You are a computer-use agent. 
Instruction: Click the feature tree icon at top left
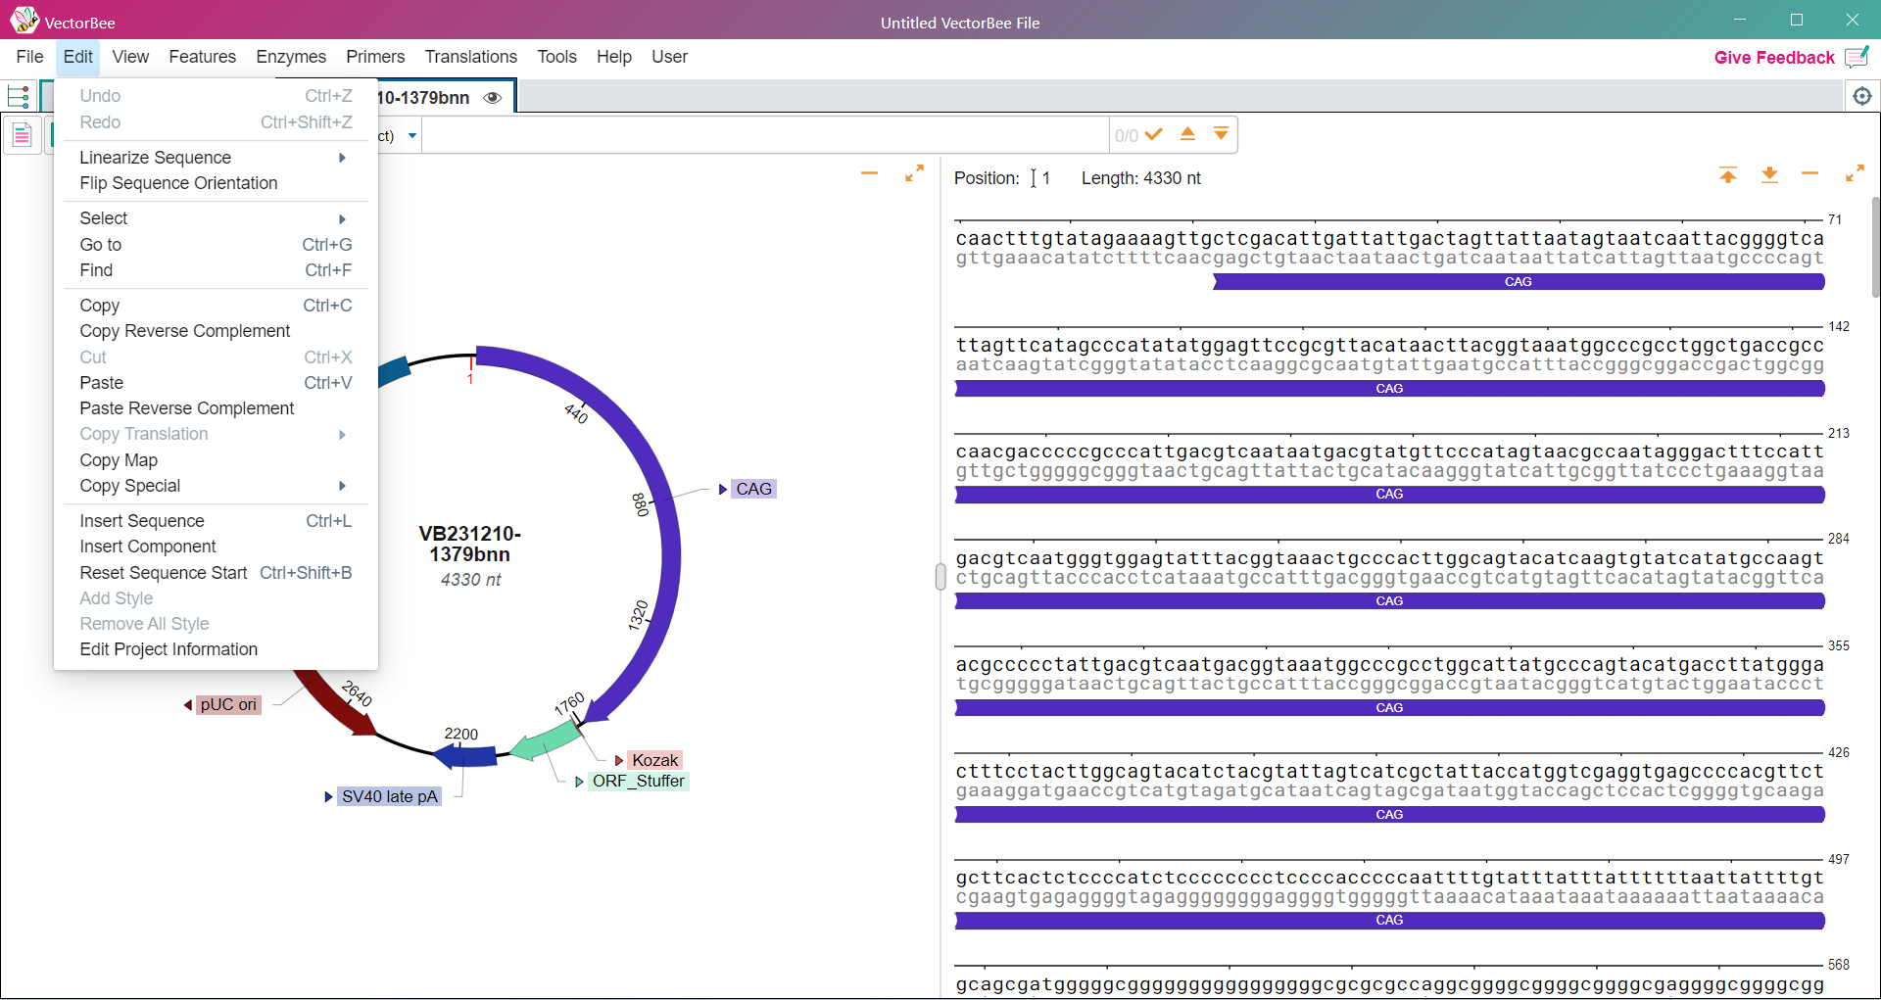(x=18, y=96)
